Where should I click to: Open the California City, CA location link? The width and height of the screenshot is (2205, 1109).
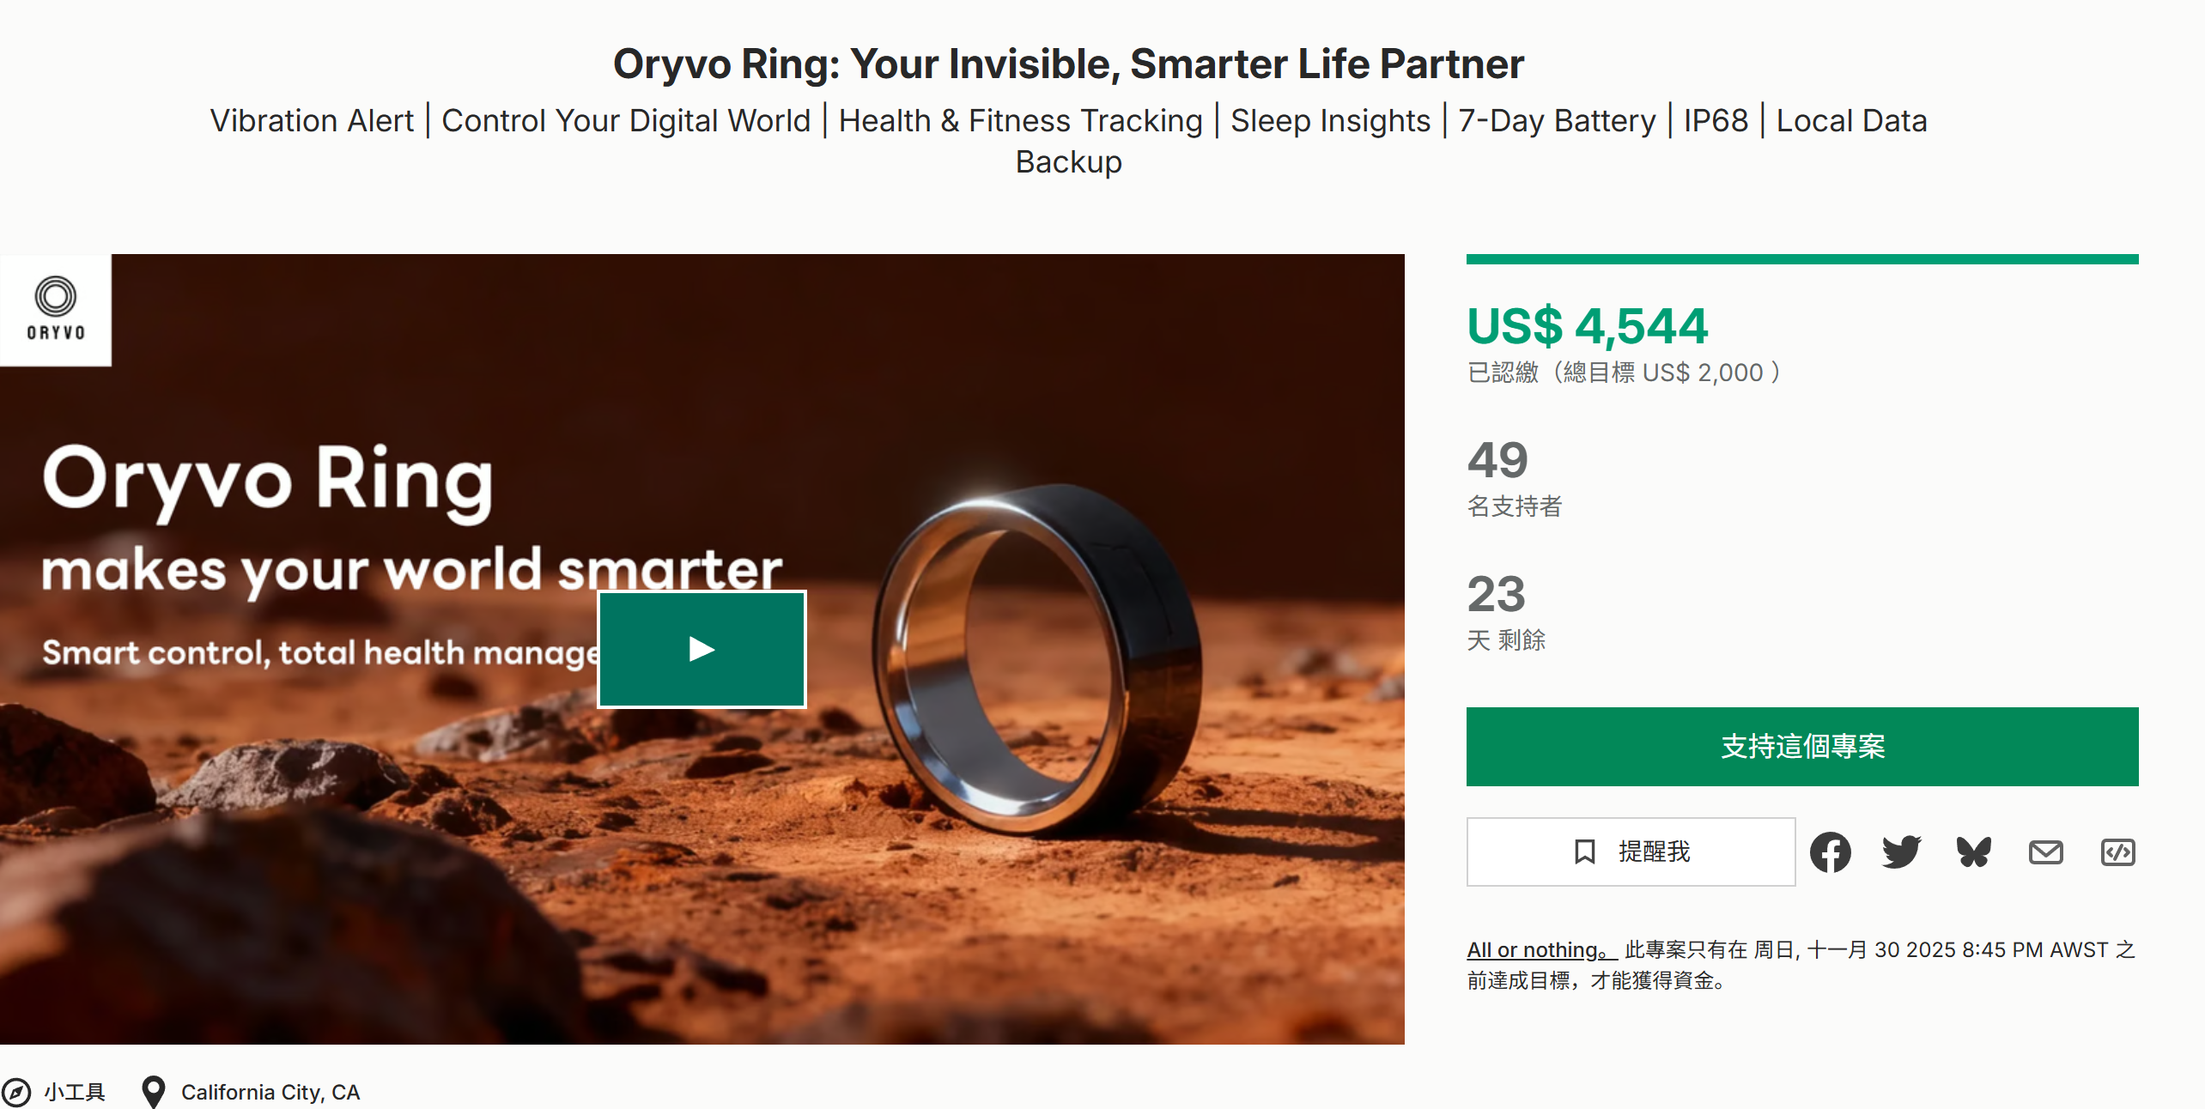270,1092
